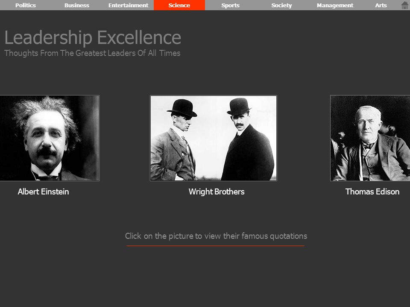The image size is (410, 307).
Task: View Albert Einstein's portrait quotations
Action: [50, 138]
